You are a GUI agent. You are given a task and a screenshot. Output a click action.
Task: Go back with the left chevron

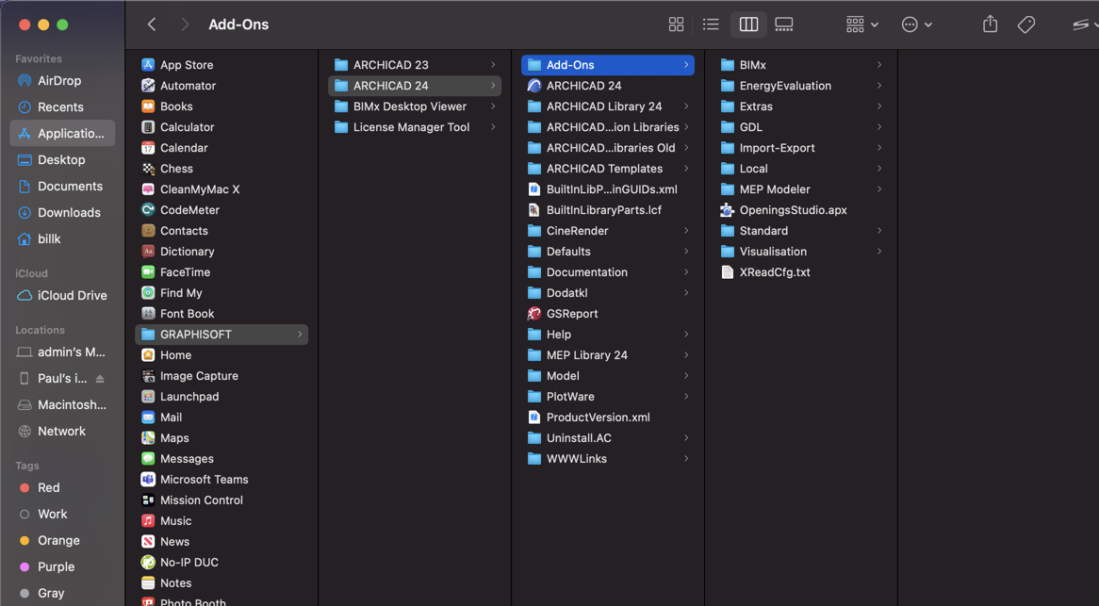[x=152, y=25]
